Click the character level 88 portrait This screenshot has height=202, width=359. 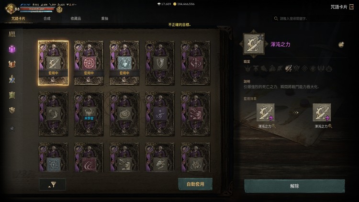11,9
